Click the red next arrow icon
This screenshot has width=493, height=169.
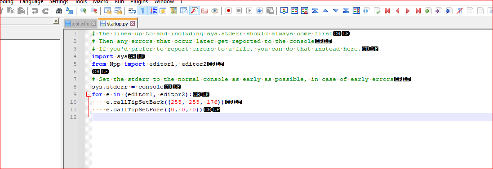coord(408,11)
